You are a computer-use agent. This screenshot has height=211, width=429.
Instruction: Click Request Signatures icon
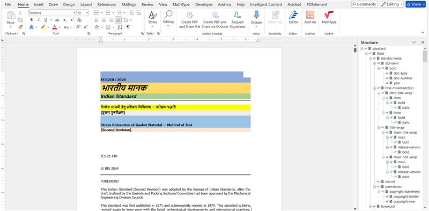point(237,15)
